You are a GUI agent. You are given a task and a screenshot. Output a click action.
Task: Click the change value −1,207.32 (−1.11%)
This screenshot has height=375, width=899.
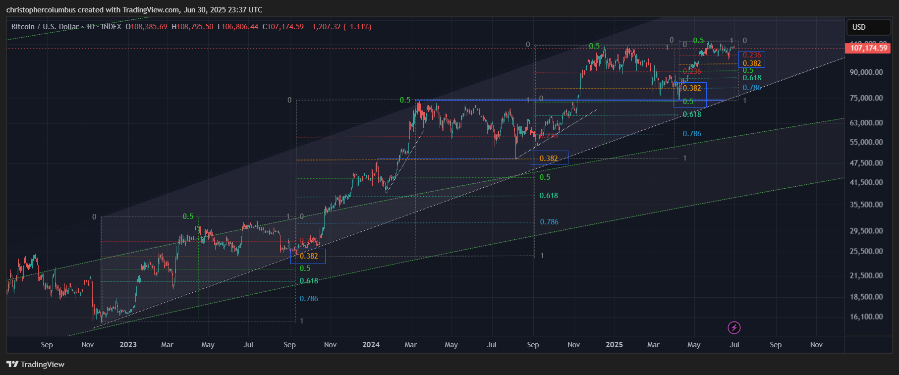click(x=339, y=27)
